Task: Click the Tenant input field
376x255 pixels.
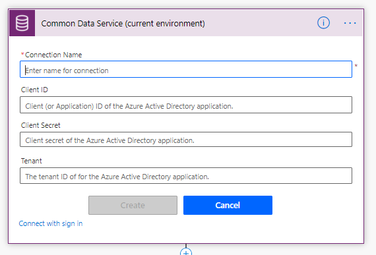Action: [x=186, y=176]
